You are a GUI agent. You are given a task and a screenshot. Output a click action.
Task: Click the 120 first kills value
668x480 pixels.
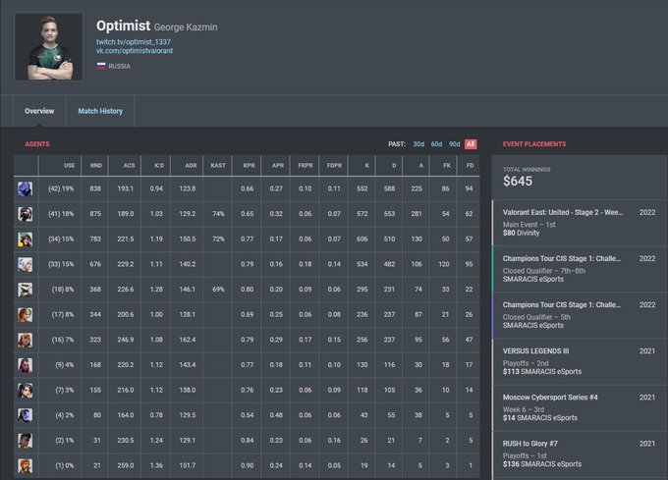(x=443, y=264)
